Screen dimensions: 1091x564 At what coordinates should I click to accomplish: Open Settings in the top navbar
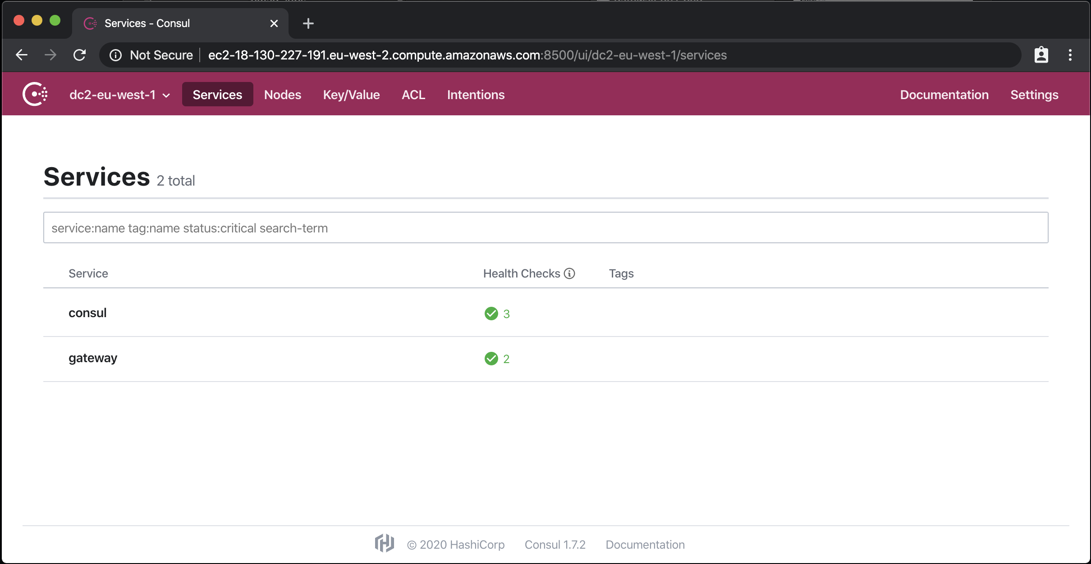[x=1034, y=95]
